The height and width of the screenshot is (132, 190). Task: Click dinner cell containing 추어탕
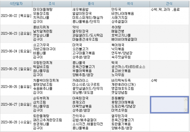(x=130, y=34)
